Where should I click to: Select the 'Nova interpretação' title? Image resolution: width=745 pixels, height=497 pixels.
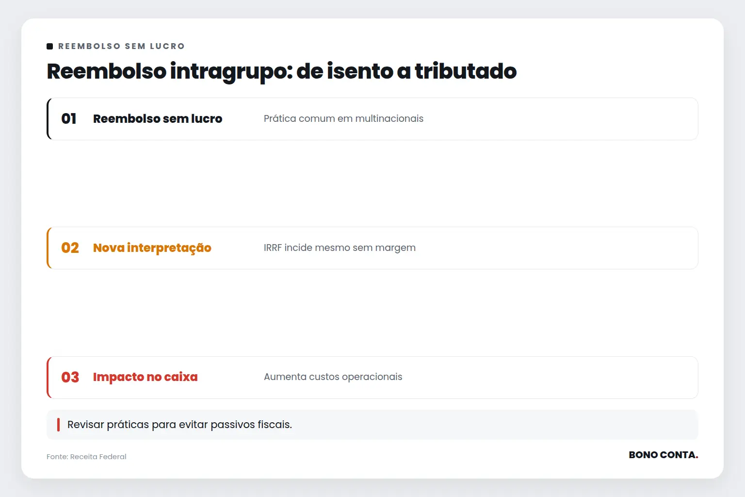[x=152, y=248]
